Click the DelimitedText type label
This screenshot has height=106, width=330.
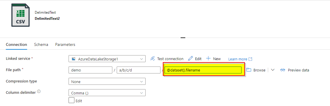tap(45, 12)
